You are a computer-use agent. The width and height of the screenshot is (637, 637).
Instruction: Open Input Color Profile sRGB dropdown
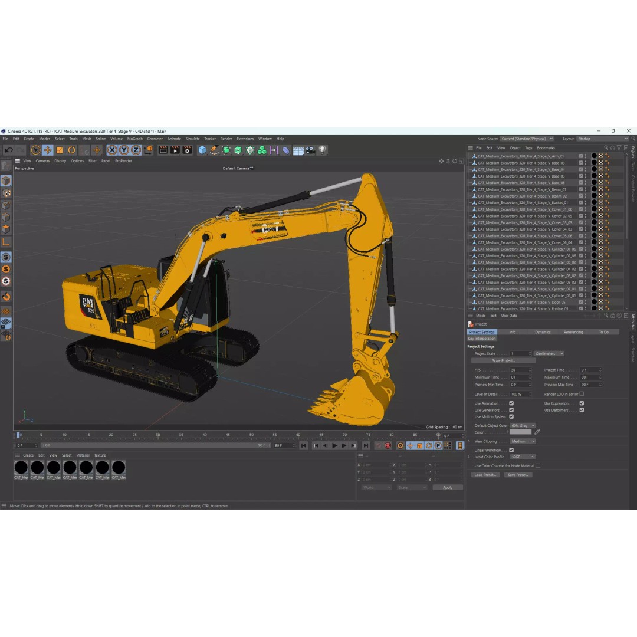tap(523, 457)
